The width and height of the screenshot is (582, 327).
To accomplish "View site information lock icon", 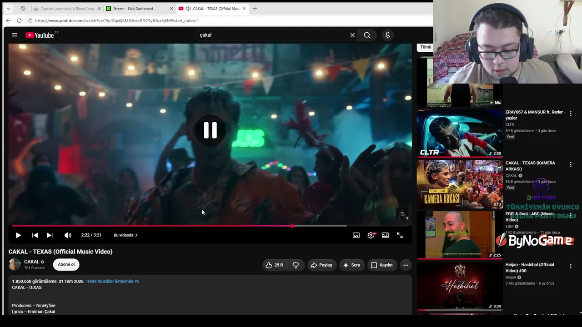I will tap(30, 20).
